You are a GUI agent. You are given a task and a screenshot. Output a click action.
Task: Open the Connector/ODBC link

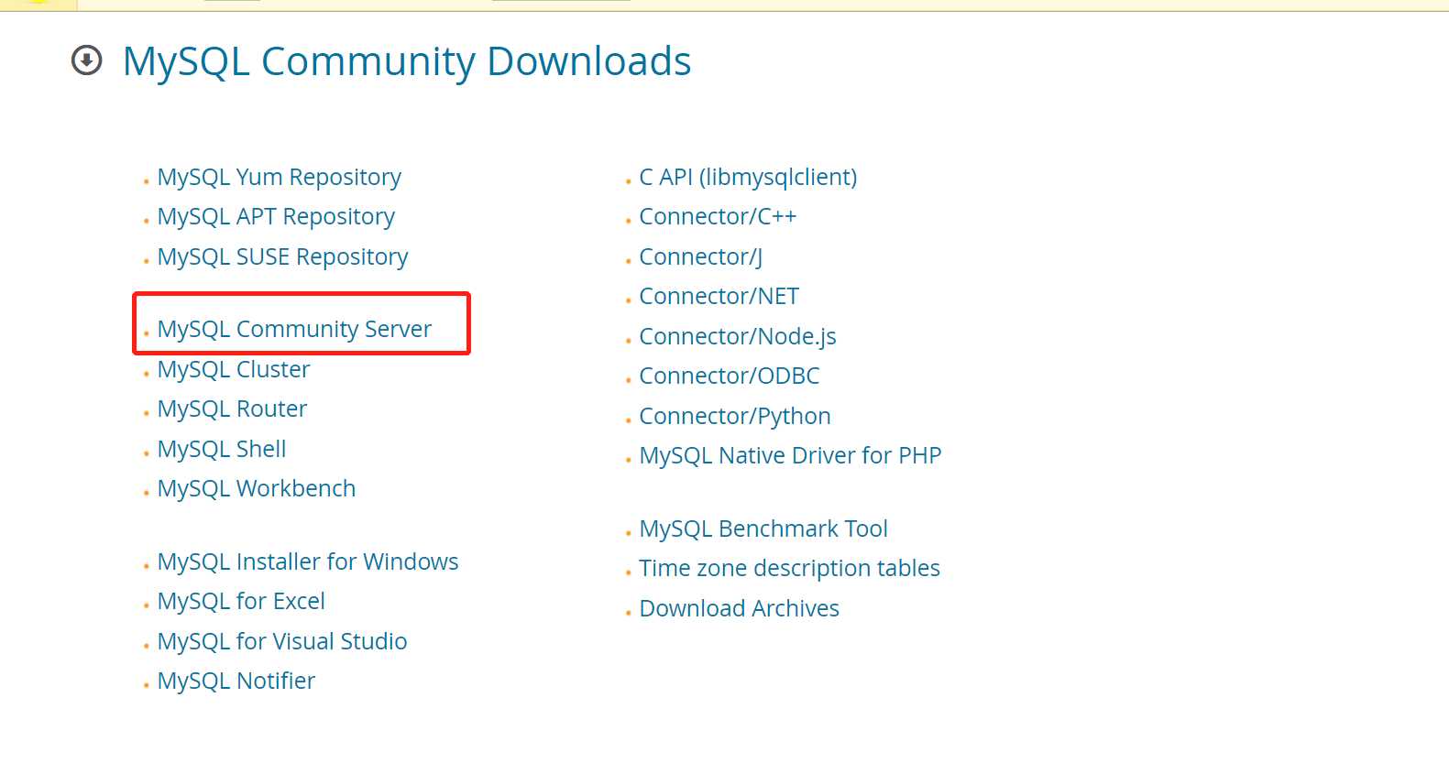pyautogui.click(x=730, y=376)
